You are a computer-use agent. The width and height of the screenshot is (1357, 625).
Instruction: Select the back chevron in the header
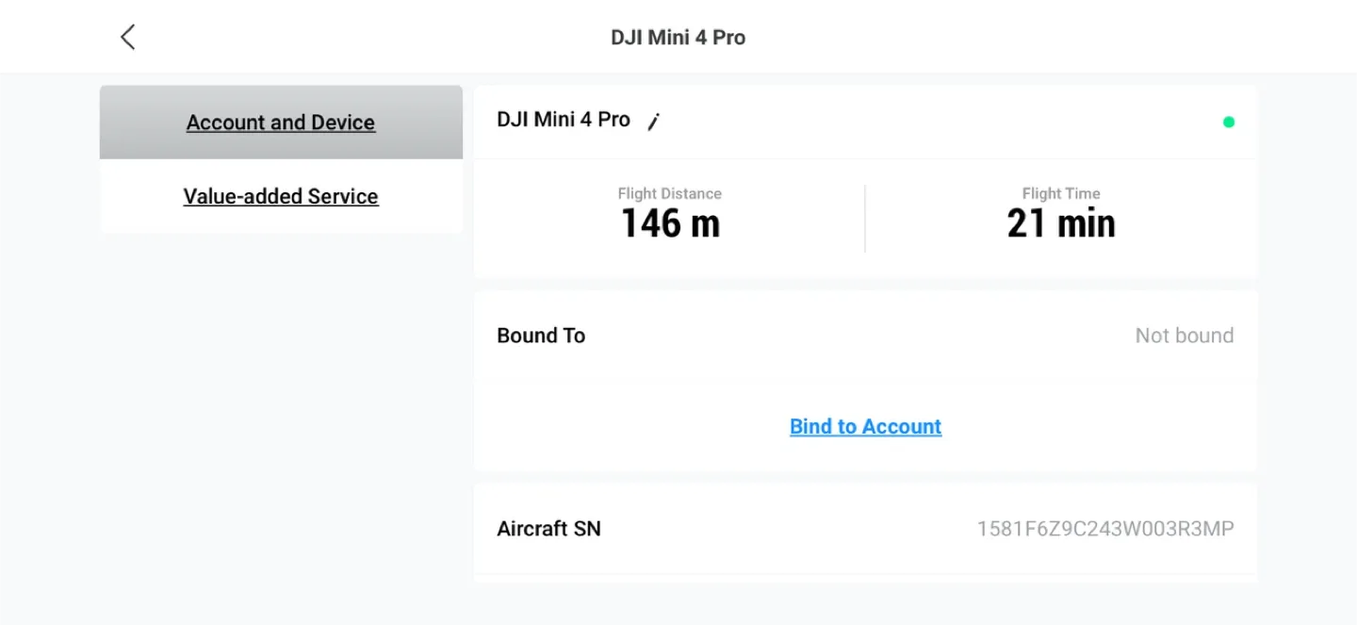point(127,36)
